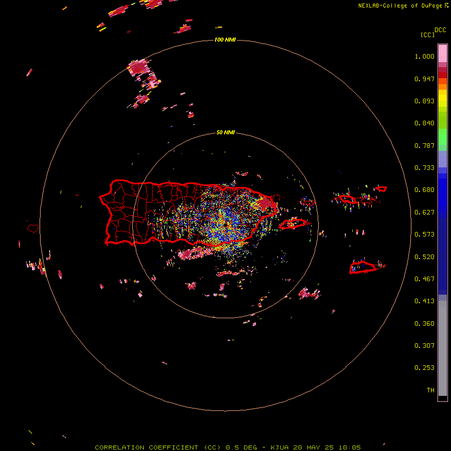The width and height of the screenshot is (451, 451).
Task: Click the 100 NMI range ring label
Action: pos(225,40)
